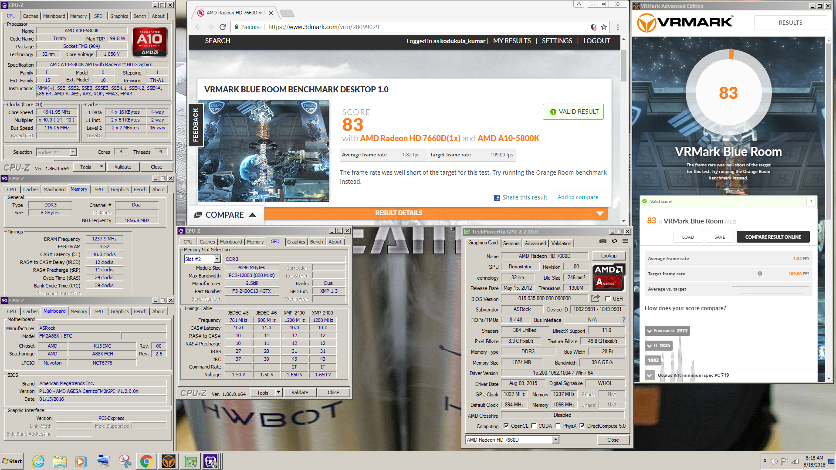Open Snipping Tool from taskbar
Screen dimensions: 836x470
pyautogui.click(x=125, y=461)
